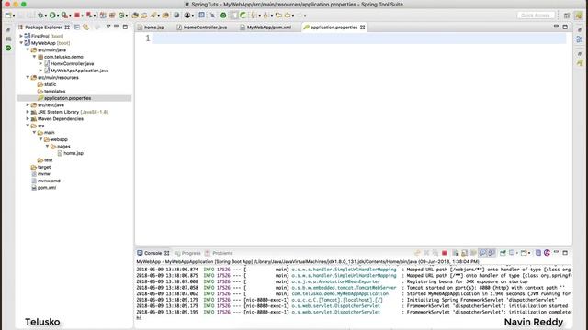This screenshot has width=588, height=330.
Task: Select the Console tab
Action: [x=153, y=253]
